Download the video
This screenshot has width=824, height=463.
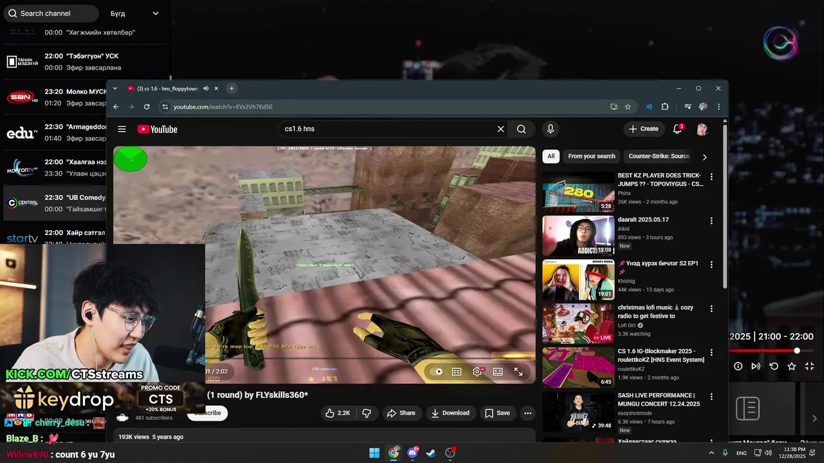click(450, 413)
